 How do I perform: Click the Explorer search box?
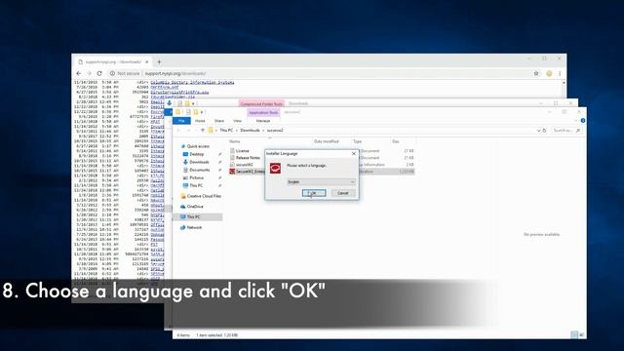click(565, 131)
